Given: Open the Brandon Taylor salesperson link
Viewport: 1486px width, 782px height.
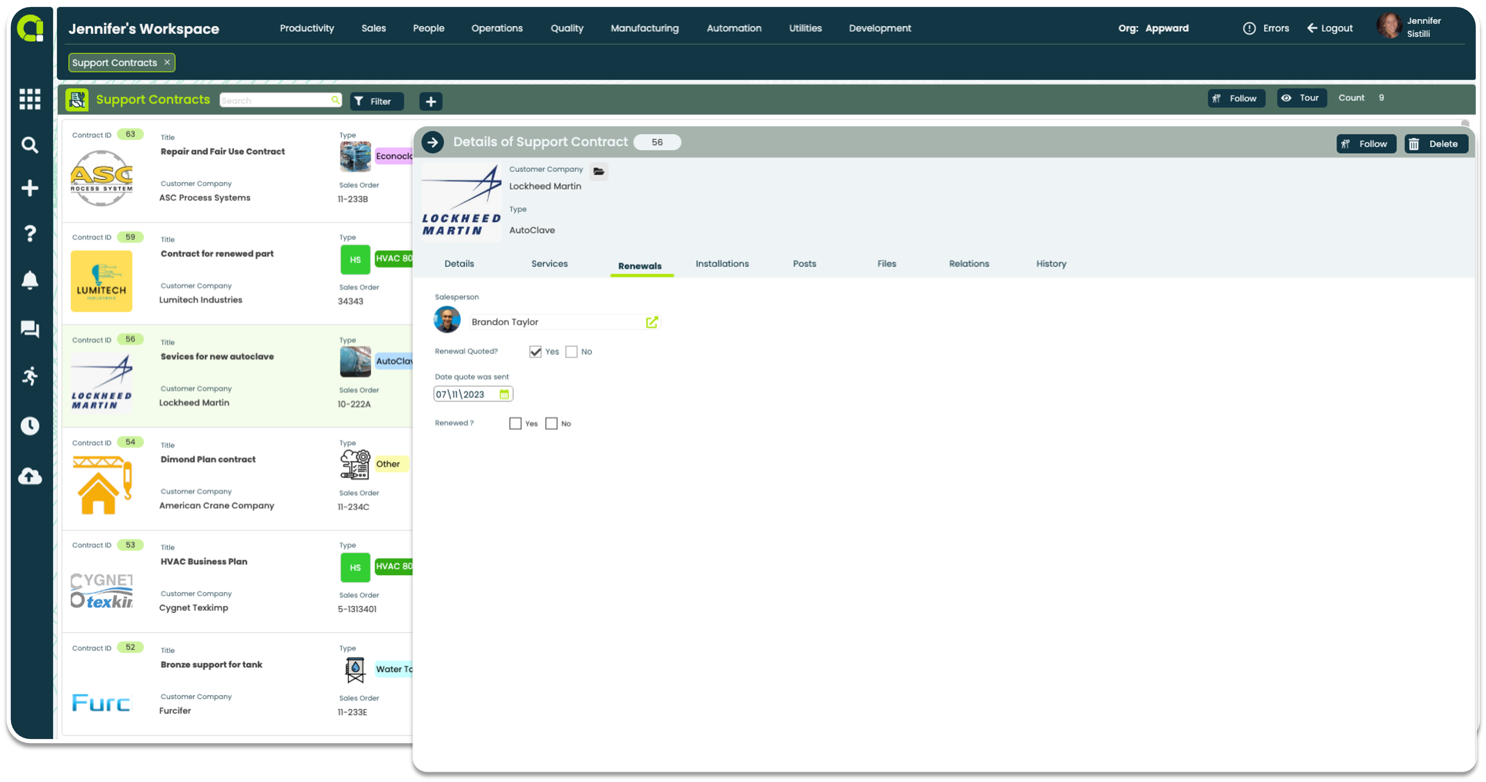Looking at the screenshot, I should point(651,321).
